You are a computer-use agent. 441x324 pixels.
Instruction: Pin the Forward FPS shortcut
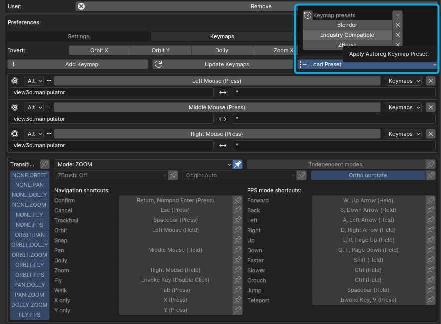click(431, 200)
